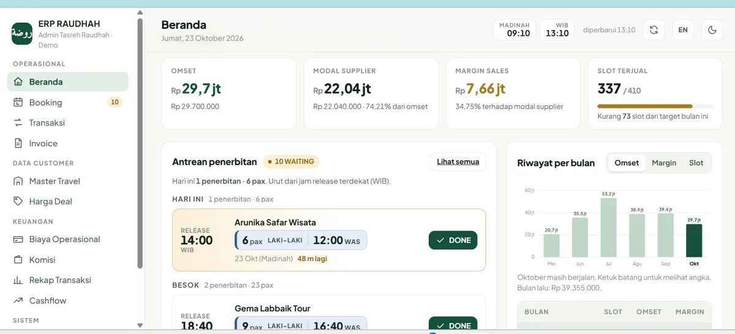Click the 'diperbarui 13:10' text

coord(609,30)
